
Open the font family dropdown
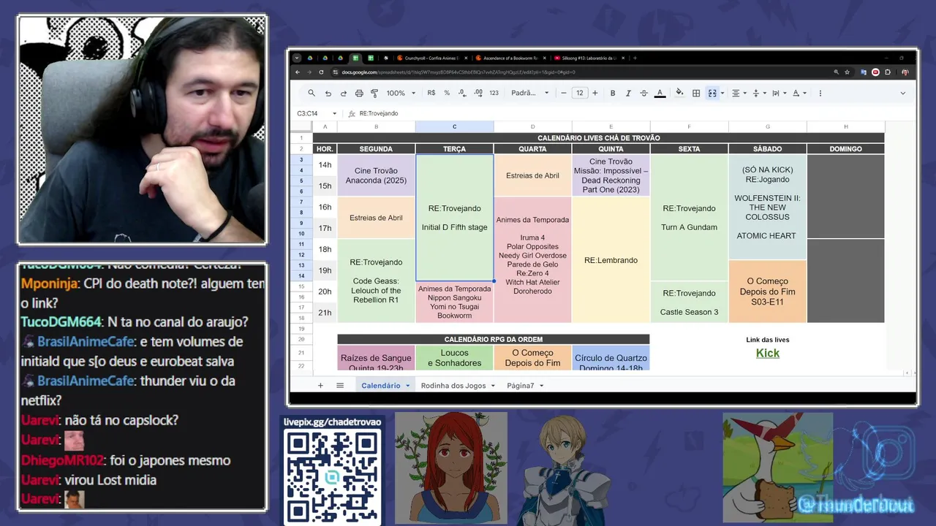pyautogui.click(x=529, y=93)
